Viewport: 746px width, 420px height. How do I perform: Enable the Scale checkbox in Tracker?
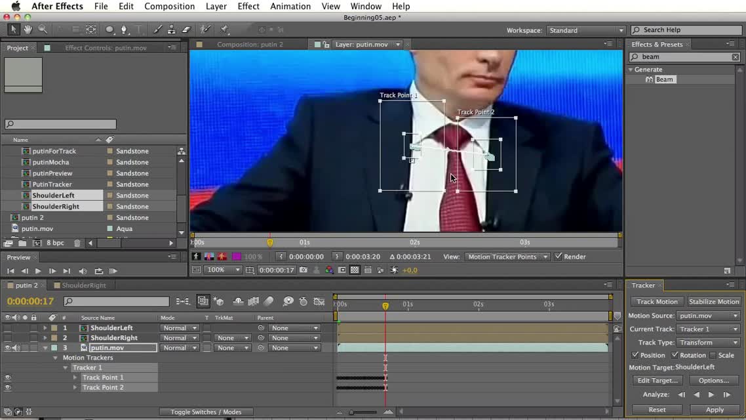(x=712, y=355)
